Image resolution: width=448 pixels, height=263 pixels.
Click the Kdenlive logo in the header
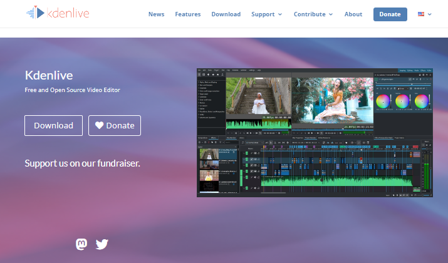click(58, 13)
